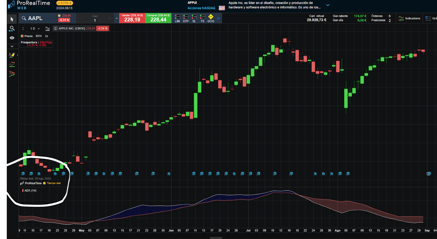The image size is (437, 239).
Task: Click the Órdenes orders count
Action: tap(390, 16)
